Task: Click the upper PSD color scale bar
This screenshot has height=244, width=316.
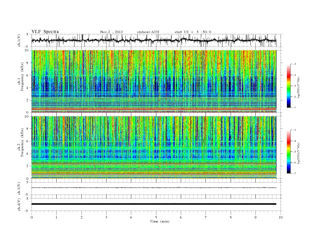Action: click(288, 86)
